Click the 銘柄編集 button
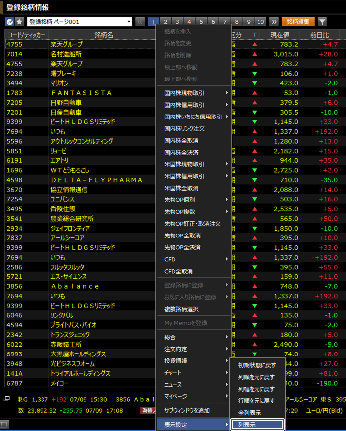Screen dimensions: 346x431 [x=298, y=22]
